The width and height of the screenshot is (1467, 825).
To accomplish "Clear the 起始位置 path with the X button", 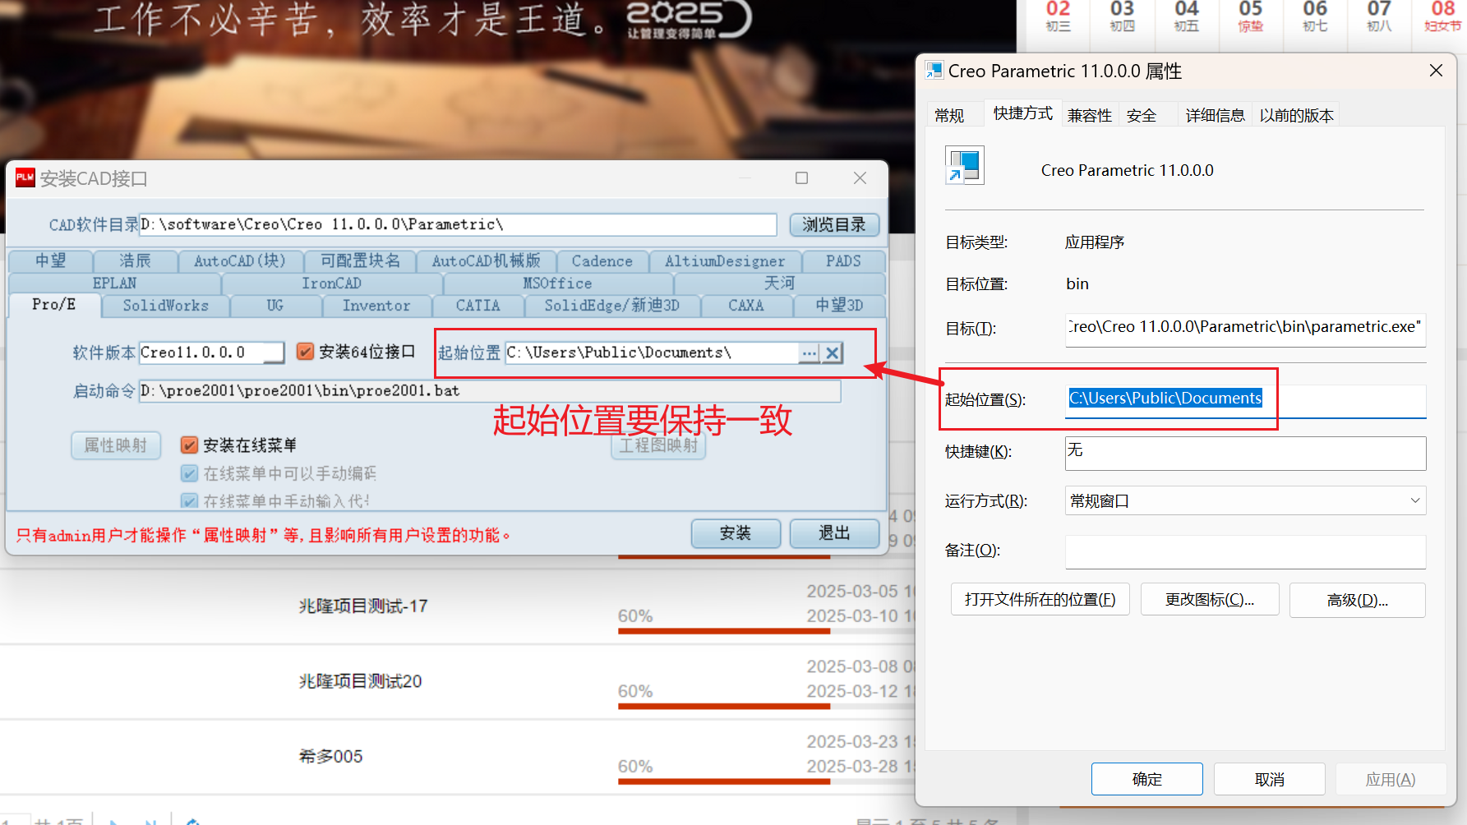I will (833, 353).
